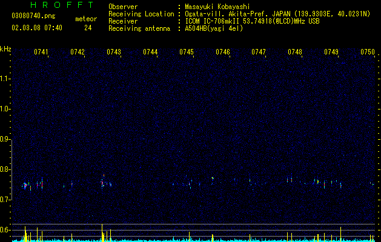Click the 0.8 kHz axis label
This screenshot has height=242, width=381.
pos(5,169)
